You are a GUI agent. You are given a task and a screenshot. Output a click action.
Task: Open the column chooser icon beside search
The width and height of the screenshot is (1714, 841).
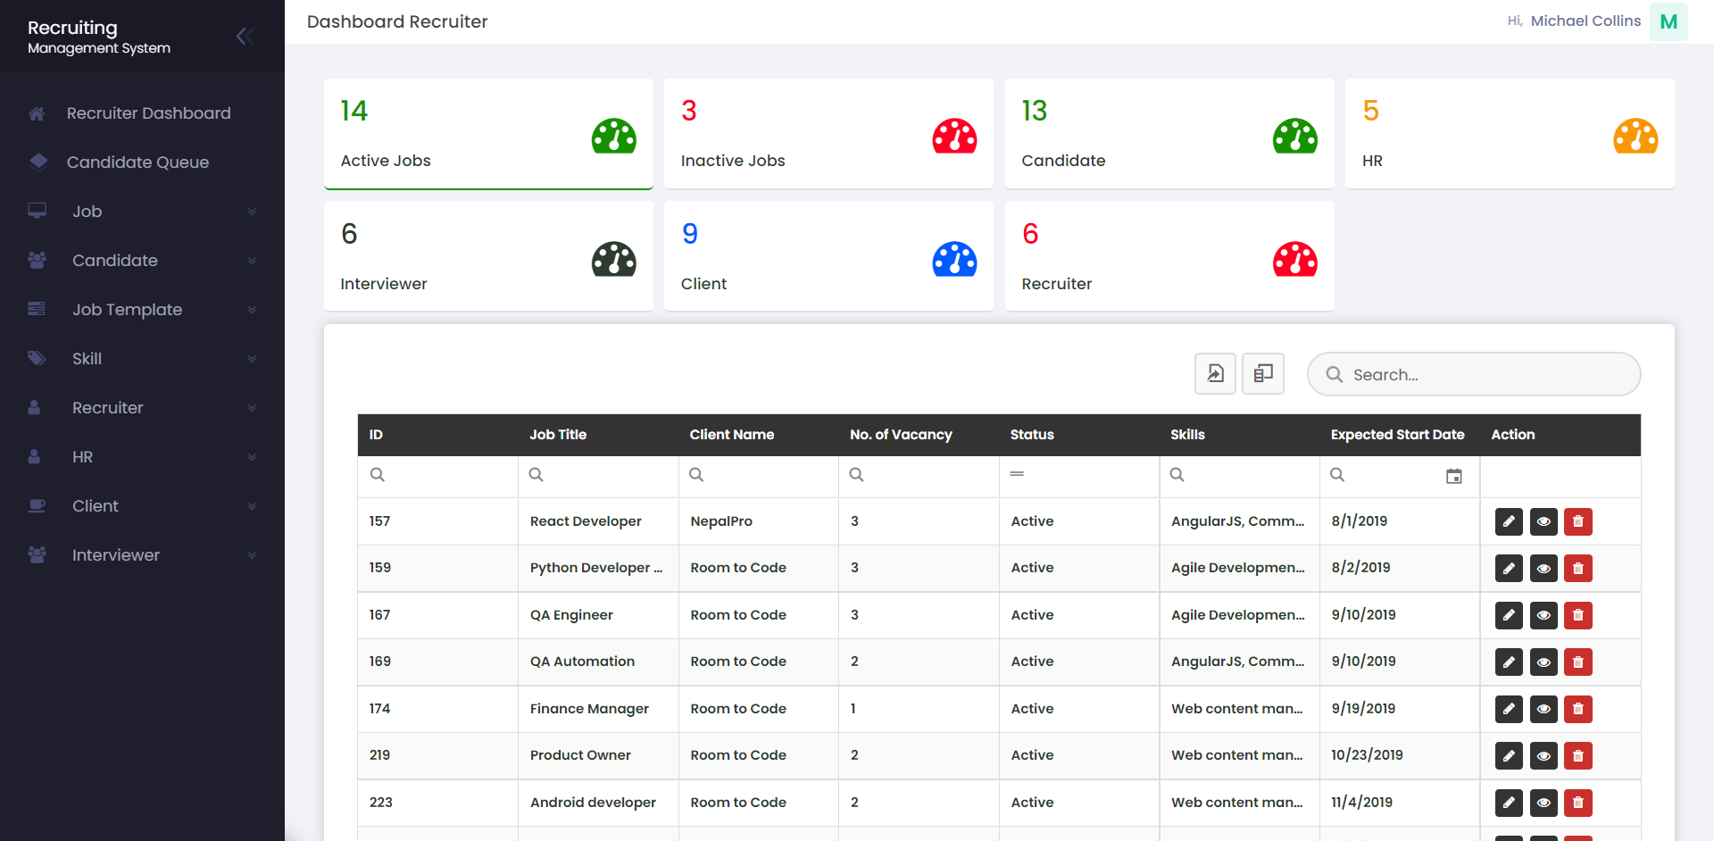[1262, 373]
